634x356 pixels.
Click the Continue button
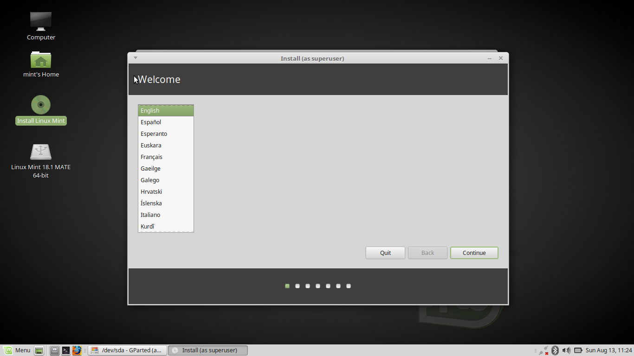pyautogui.click(x=474, y=253)
